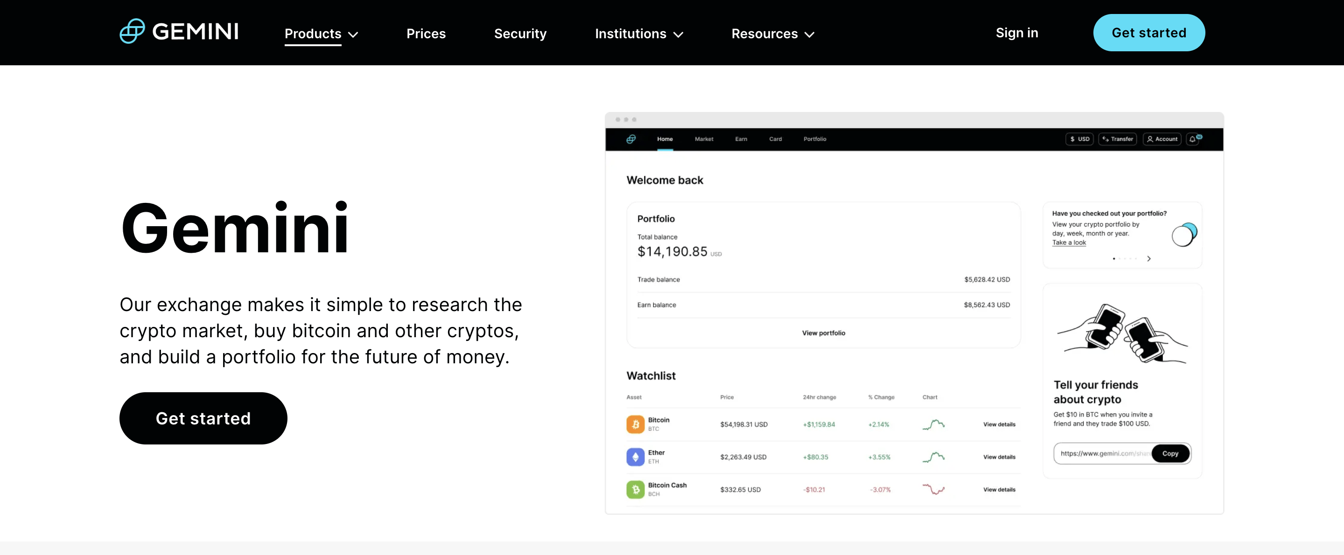Viewport: 1344px width, 555px height.
Task: View details for Bitcoin
Action: coord(999,424)
